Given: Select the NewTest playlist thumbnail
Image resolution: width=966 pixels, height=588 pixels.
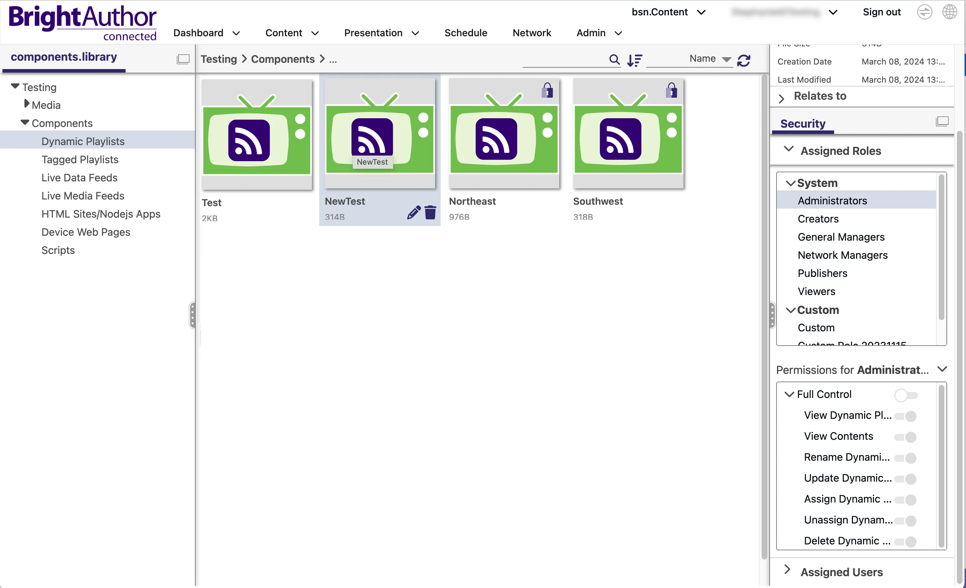Looking at the screenshot, I should point(380,134).
